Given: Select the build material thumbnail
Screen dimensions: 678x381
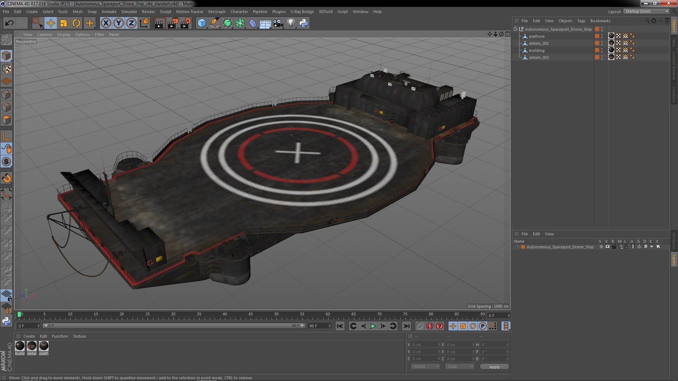Looking at the screenshot, I should pos(20,346).
